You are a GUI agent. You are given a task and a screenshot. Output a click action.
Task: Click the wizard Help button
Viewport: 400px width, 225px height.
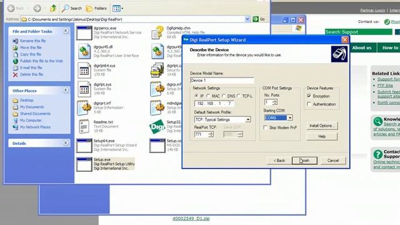click(x=322, y=136)
